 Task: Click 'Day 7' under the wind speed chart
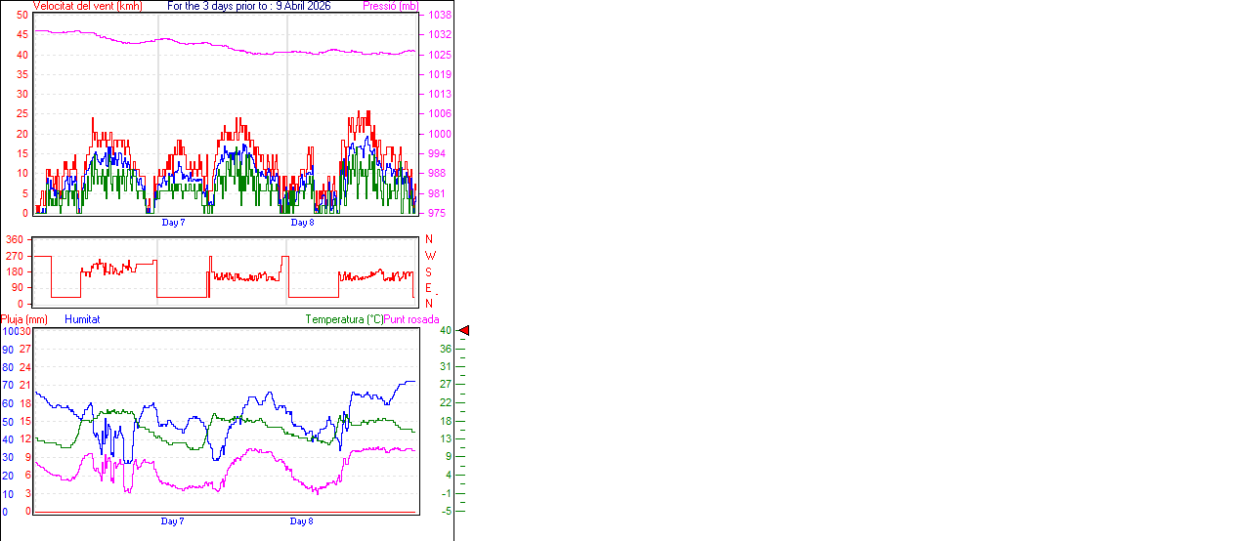[x=173, y=223]
